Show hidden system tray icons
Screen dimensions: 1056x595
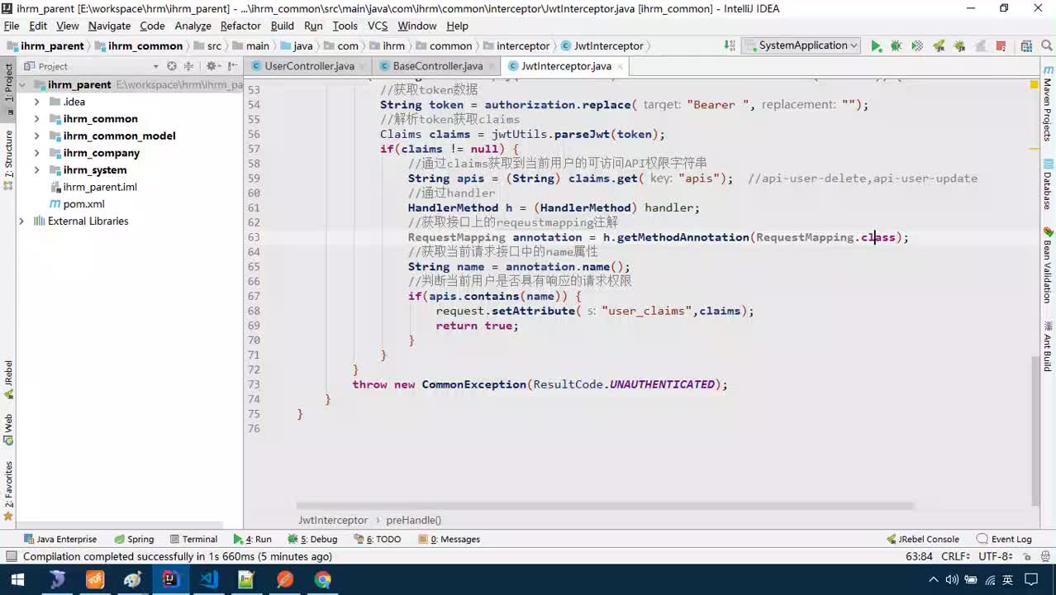(x=933, y=580)
